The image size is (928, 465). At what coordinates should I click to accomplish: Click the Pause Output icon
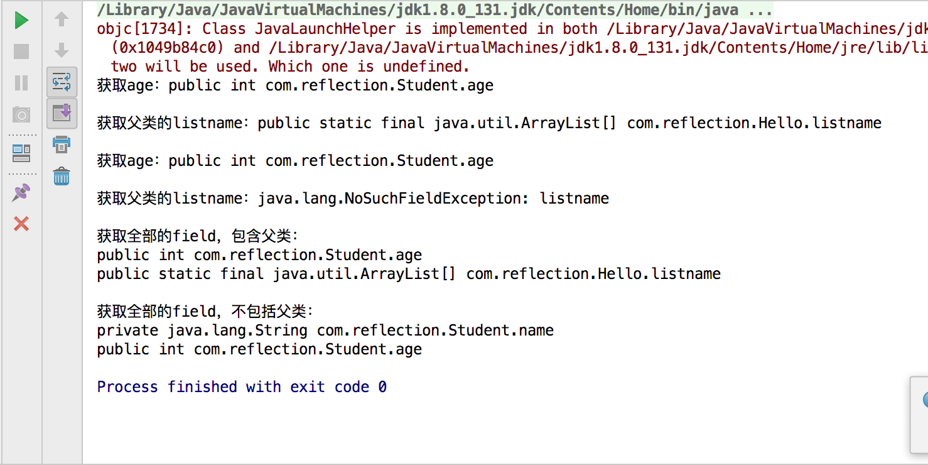tap(21, 83)
